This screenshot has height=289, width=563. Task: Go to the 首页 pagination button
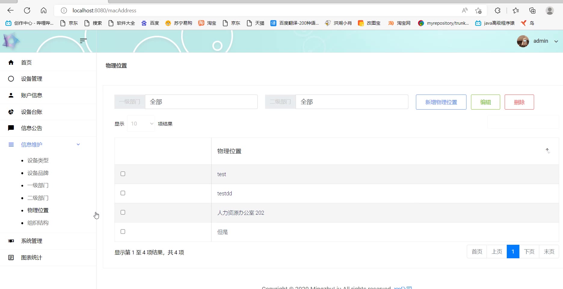(477, 252)
